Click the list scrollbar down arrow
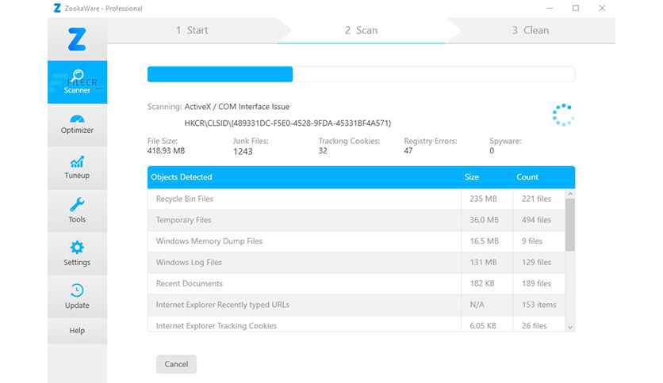The width and height of the screenshot is (663, 383). (570, 328)
